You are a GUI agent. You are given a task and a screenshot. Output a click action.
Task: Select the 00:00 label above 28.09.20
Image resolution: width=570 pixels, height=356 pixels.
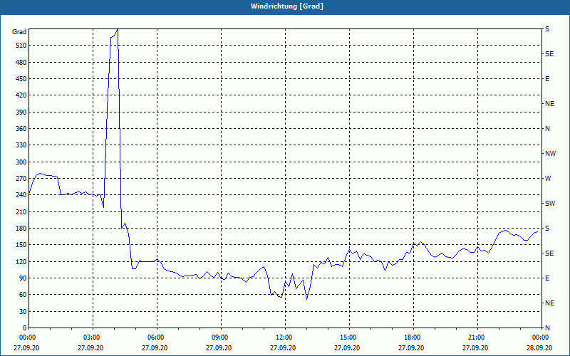point(541,337)
